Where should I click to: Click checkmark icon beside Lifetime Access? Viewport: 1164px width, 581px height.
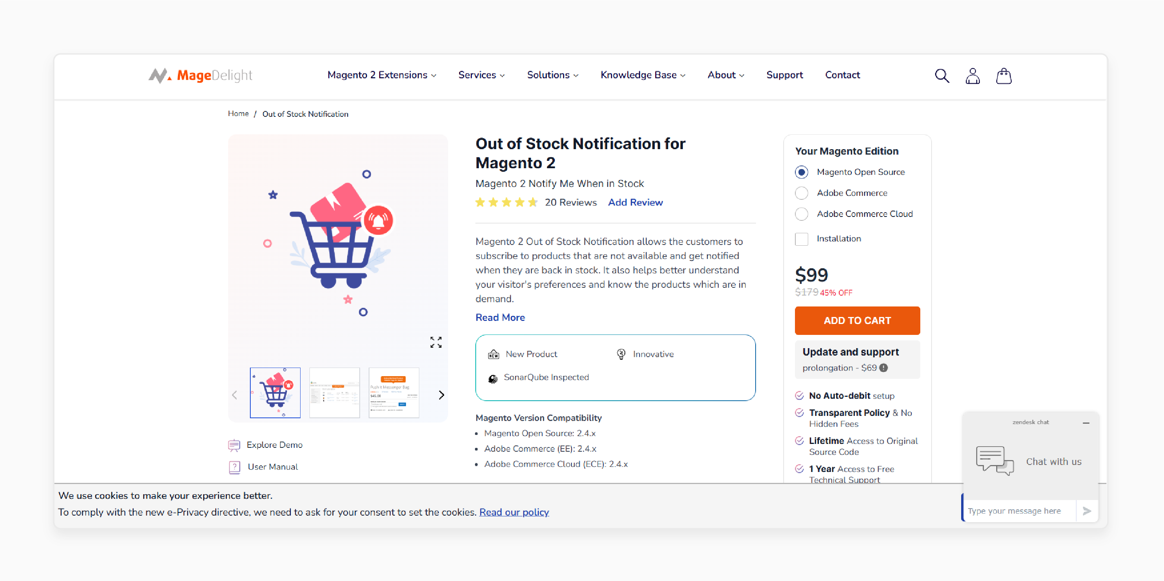click(799, 441)
